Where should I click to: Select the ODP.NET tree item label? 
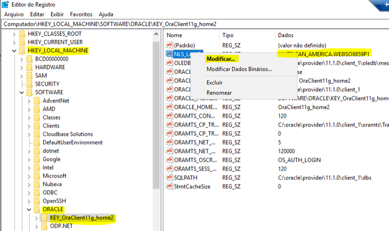[61, 226]
